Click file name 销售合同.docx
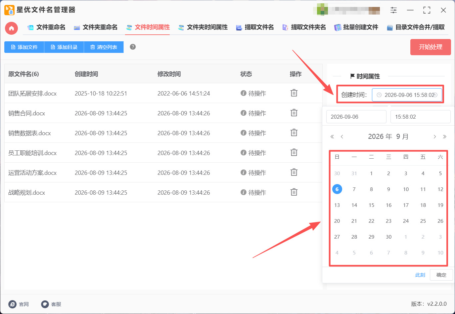The image size is (455, 314). click(26, 113)
